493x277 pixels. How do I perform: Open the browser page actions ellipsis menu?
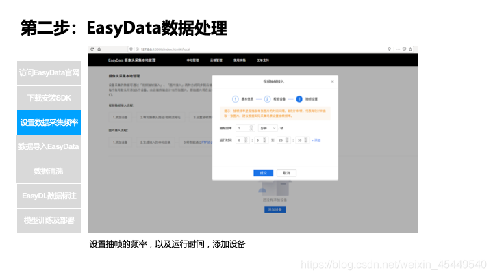pos(398,49)
